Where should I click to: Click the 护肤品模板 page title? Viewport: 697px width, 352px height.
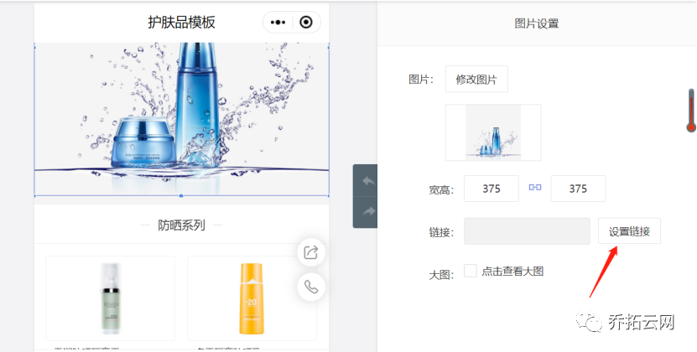click(181, 23)
